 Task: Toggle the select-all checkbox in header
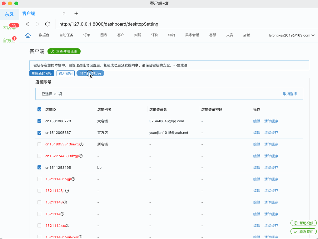click(x=39, y=110)
